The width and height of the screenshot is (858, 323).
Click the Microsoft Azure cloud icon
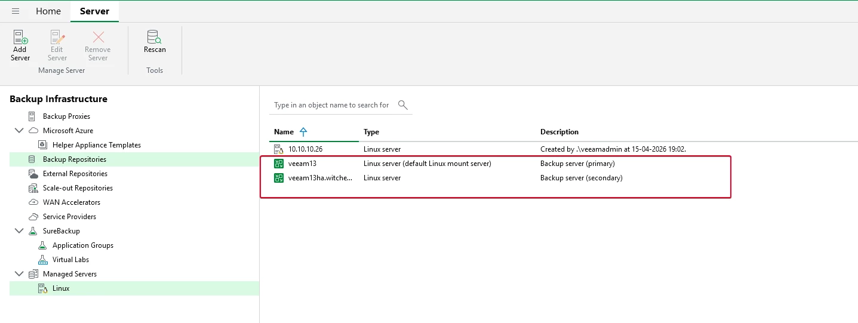[33, 131]
